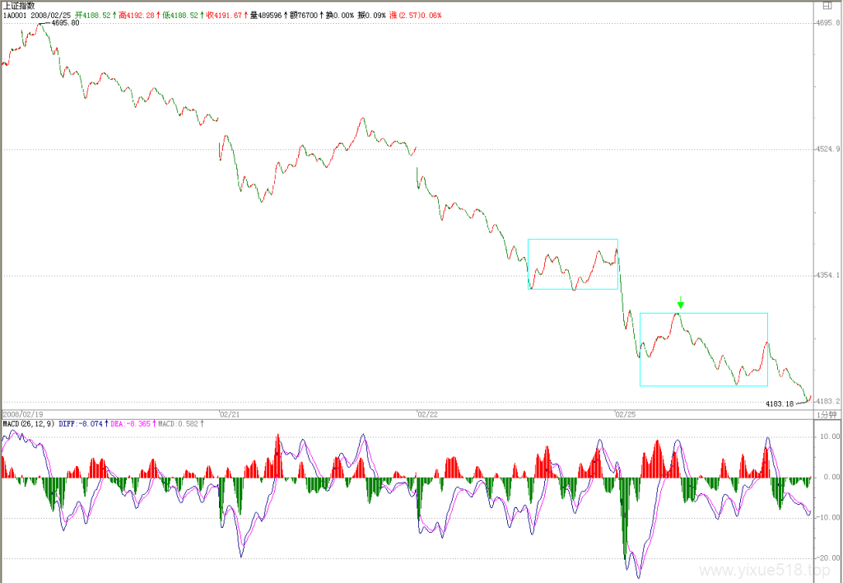The width and height of the screenshot is (843, 583).
Task: Click the 1分钟 period label
Action: [827, 415]
